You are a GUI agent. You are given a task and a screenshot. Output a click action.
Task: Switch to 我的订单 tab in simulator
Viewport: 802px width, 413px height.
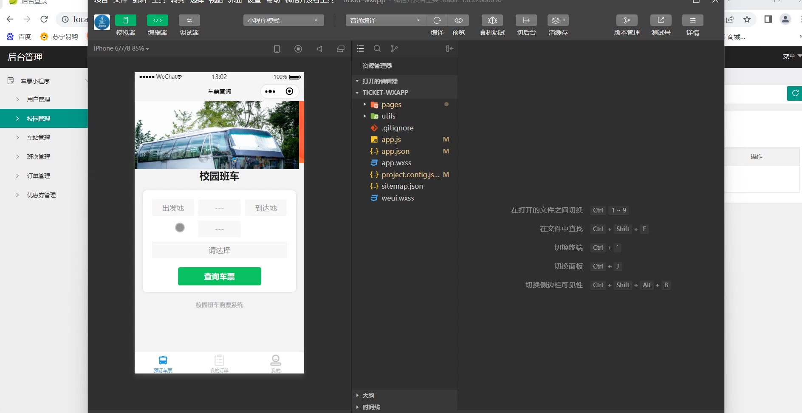pyautogui.click(x=219, y=363)
